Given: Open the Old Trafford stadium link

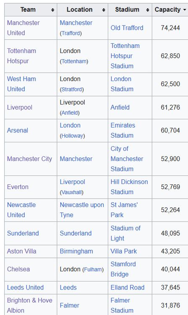Looking at the screenshot, I should (127, 28).
